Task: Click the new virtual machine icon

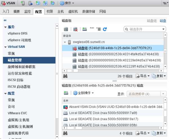Action: 38,3
